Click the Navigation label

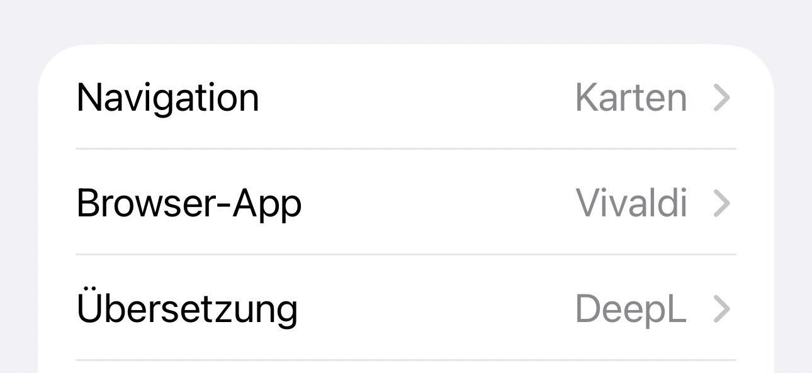[x=167, y=99]
